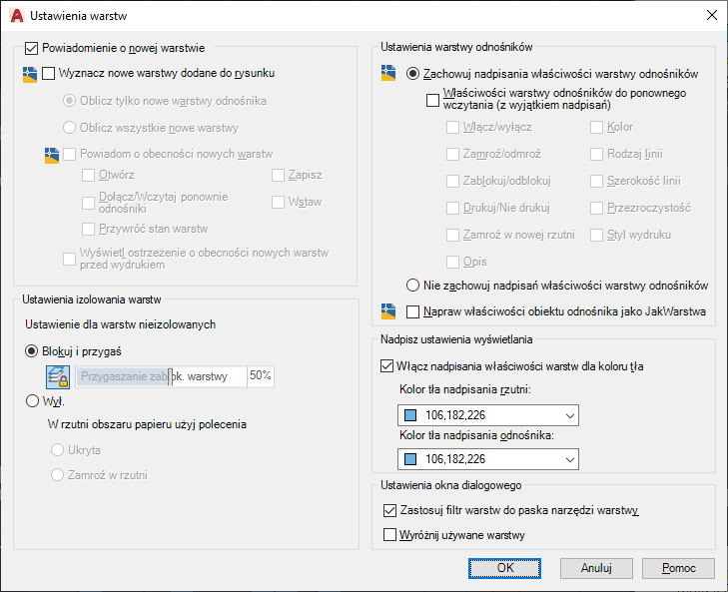728x592 pixels.
Task: Select the Wył. radio option
Action: click(32, 400)
